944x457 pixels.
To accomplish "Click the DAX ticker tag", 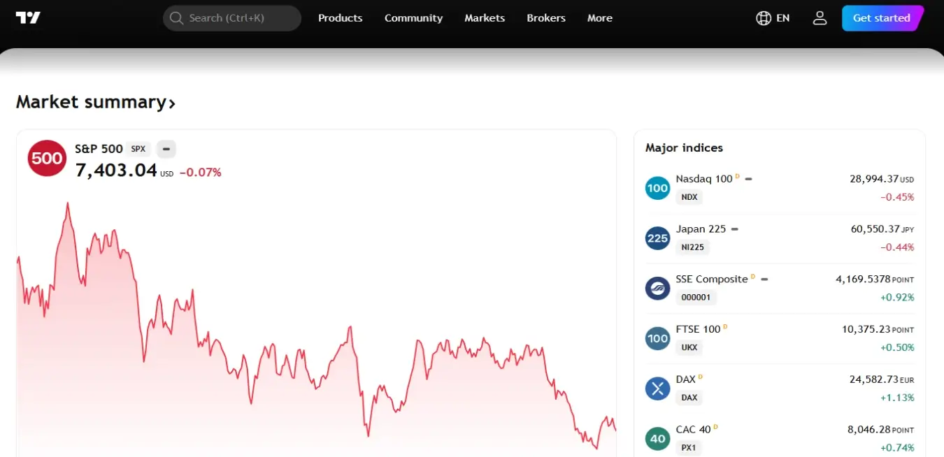I will point(689,398).
